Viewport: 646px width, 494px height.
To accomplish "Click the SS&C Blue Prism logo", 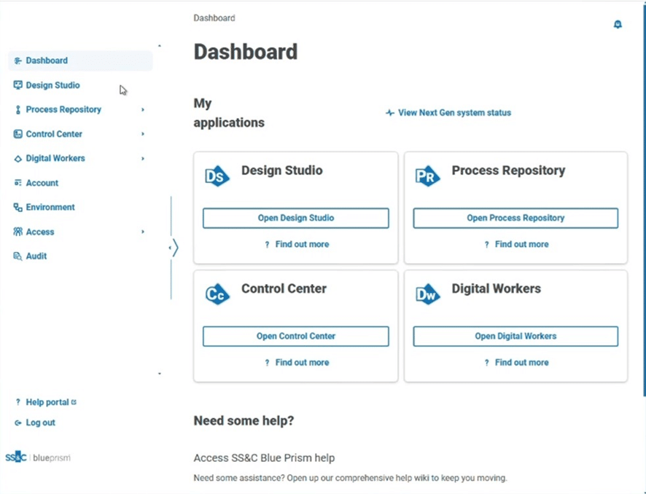I will pyautogui.click(x=38, y=458).
